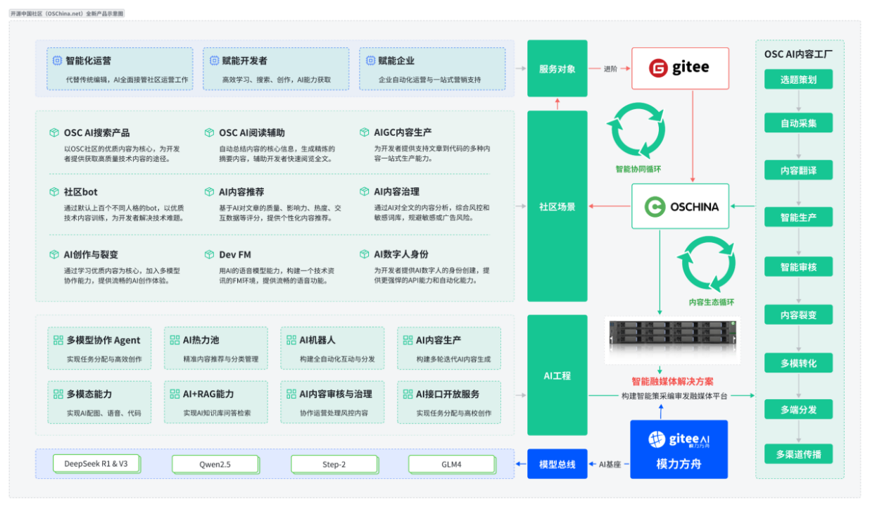
Task: Click the 实现AI知识库问答检索 text
Action: click(x=217, y=413)
